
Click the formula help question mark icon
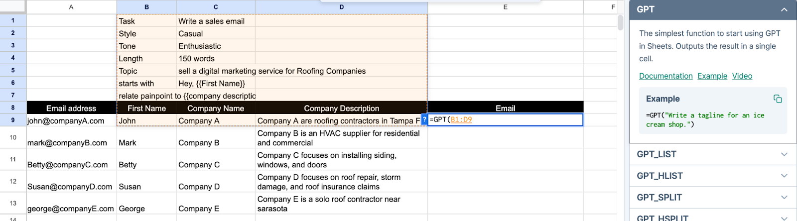[x=424, y=120]
